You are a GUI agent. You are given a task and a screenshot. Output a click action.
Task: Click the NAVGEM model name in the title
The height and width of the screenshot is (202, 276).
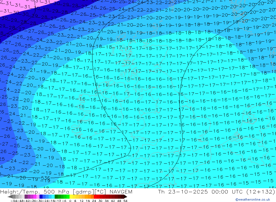pyautogui.click(x=121, y=192)
